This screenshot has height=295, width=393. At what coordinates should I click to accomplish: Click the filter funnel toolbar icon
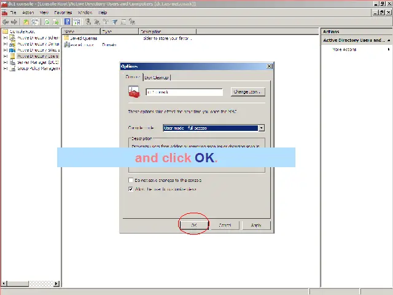coord(115,22)
